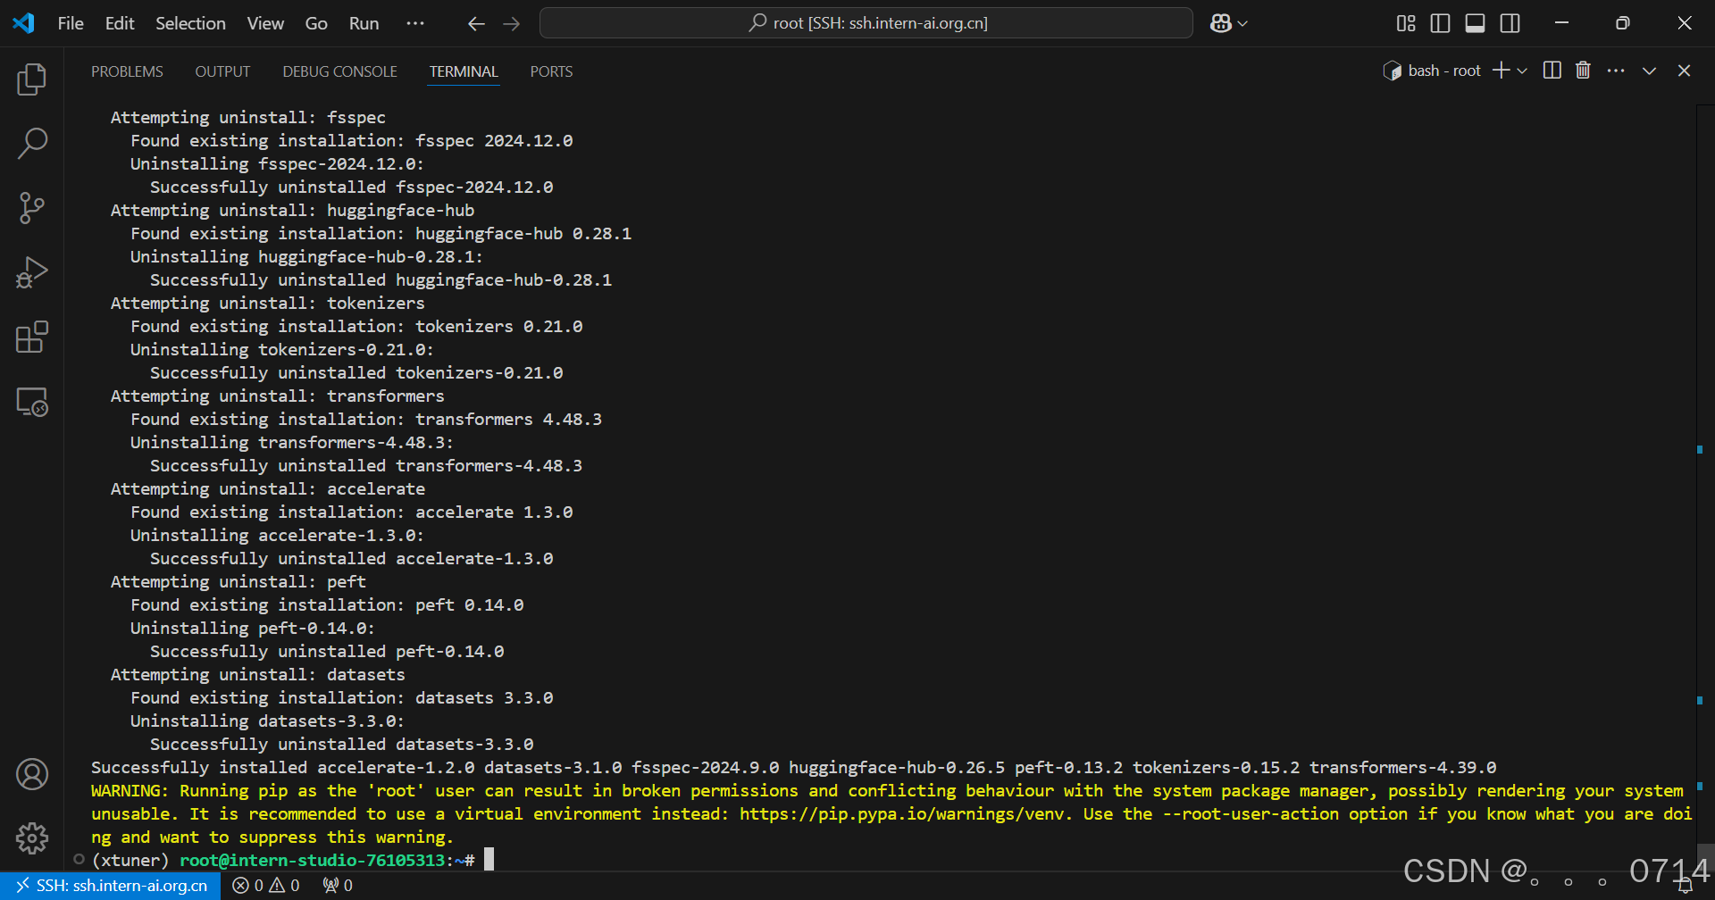The width and height of the screenshot is (1715, 900).
Task: Open the Copilot chat icon
Action: pos(1220,23)
